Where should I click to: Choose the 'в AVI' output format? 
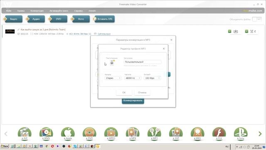pyautogui.click(x=25, y=134)
